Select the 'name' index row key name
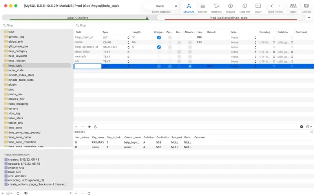Viewport: 314px width, 196px height. pyautogui.click(x=95, y=147)
